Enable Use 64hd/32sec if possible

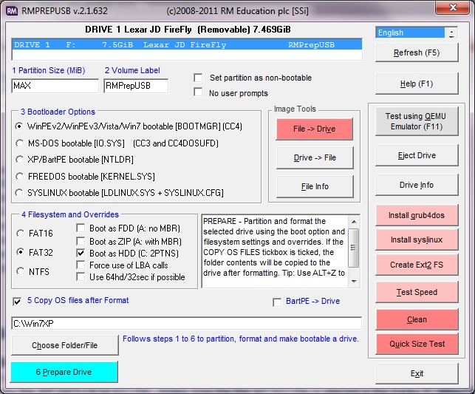(x=81, y=276)
